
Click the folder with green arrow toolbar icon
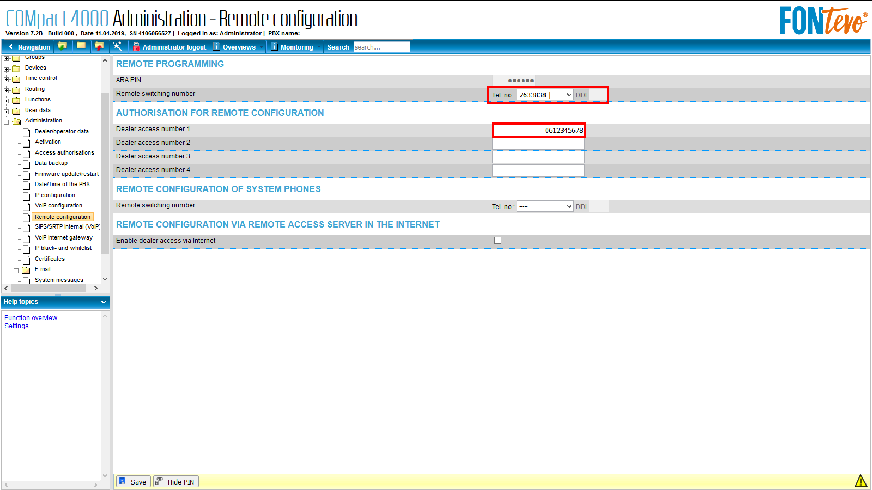[x=63, y=46]
